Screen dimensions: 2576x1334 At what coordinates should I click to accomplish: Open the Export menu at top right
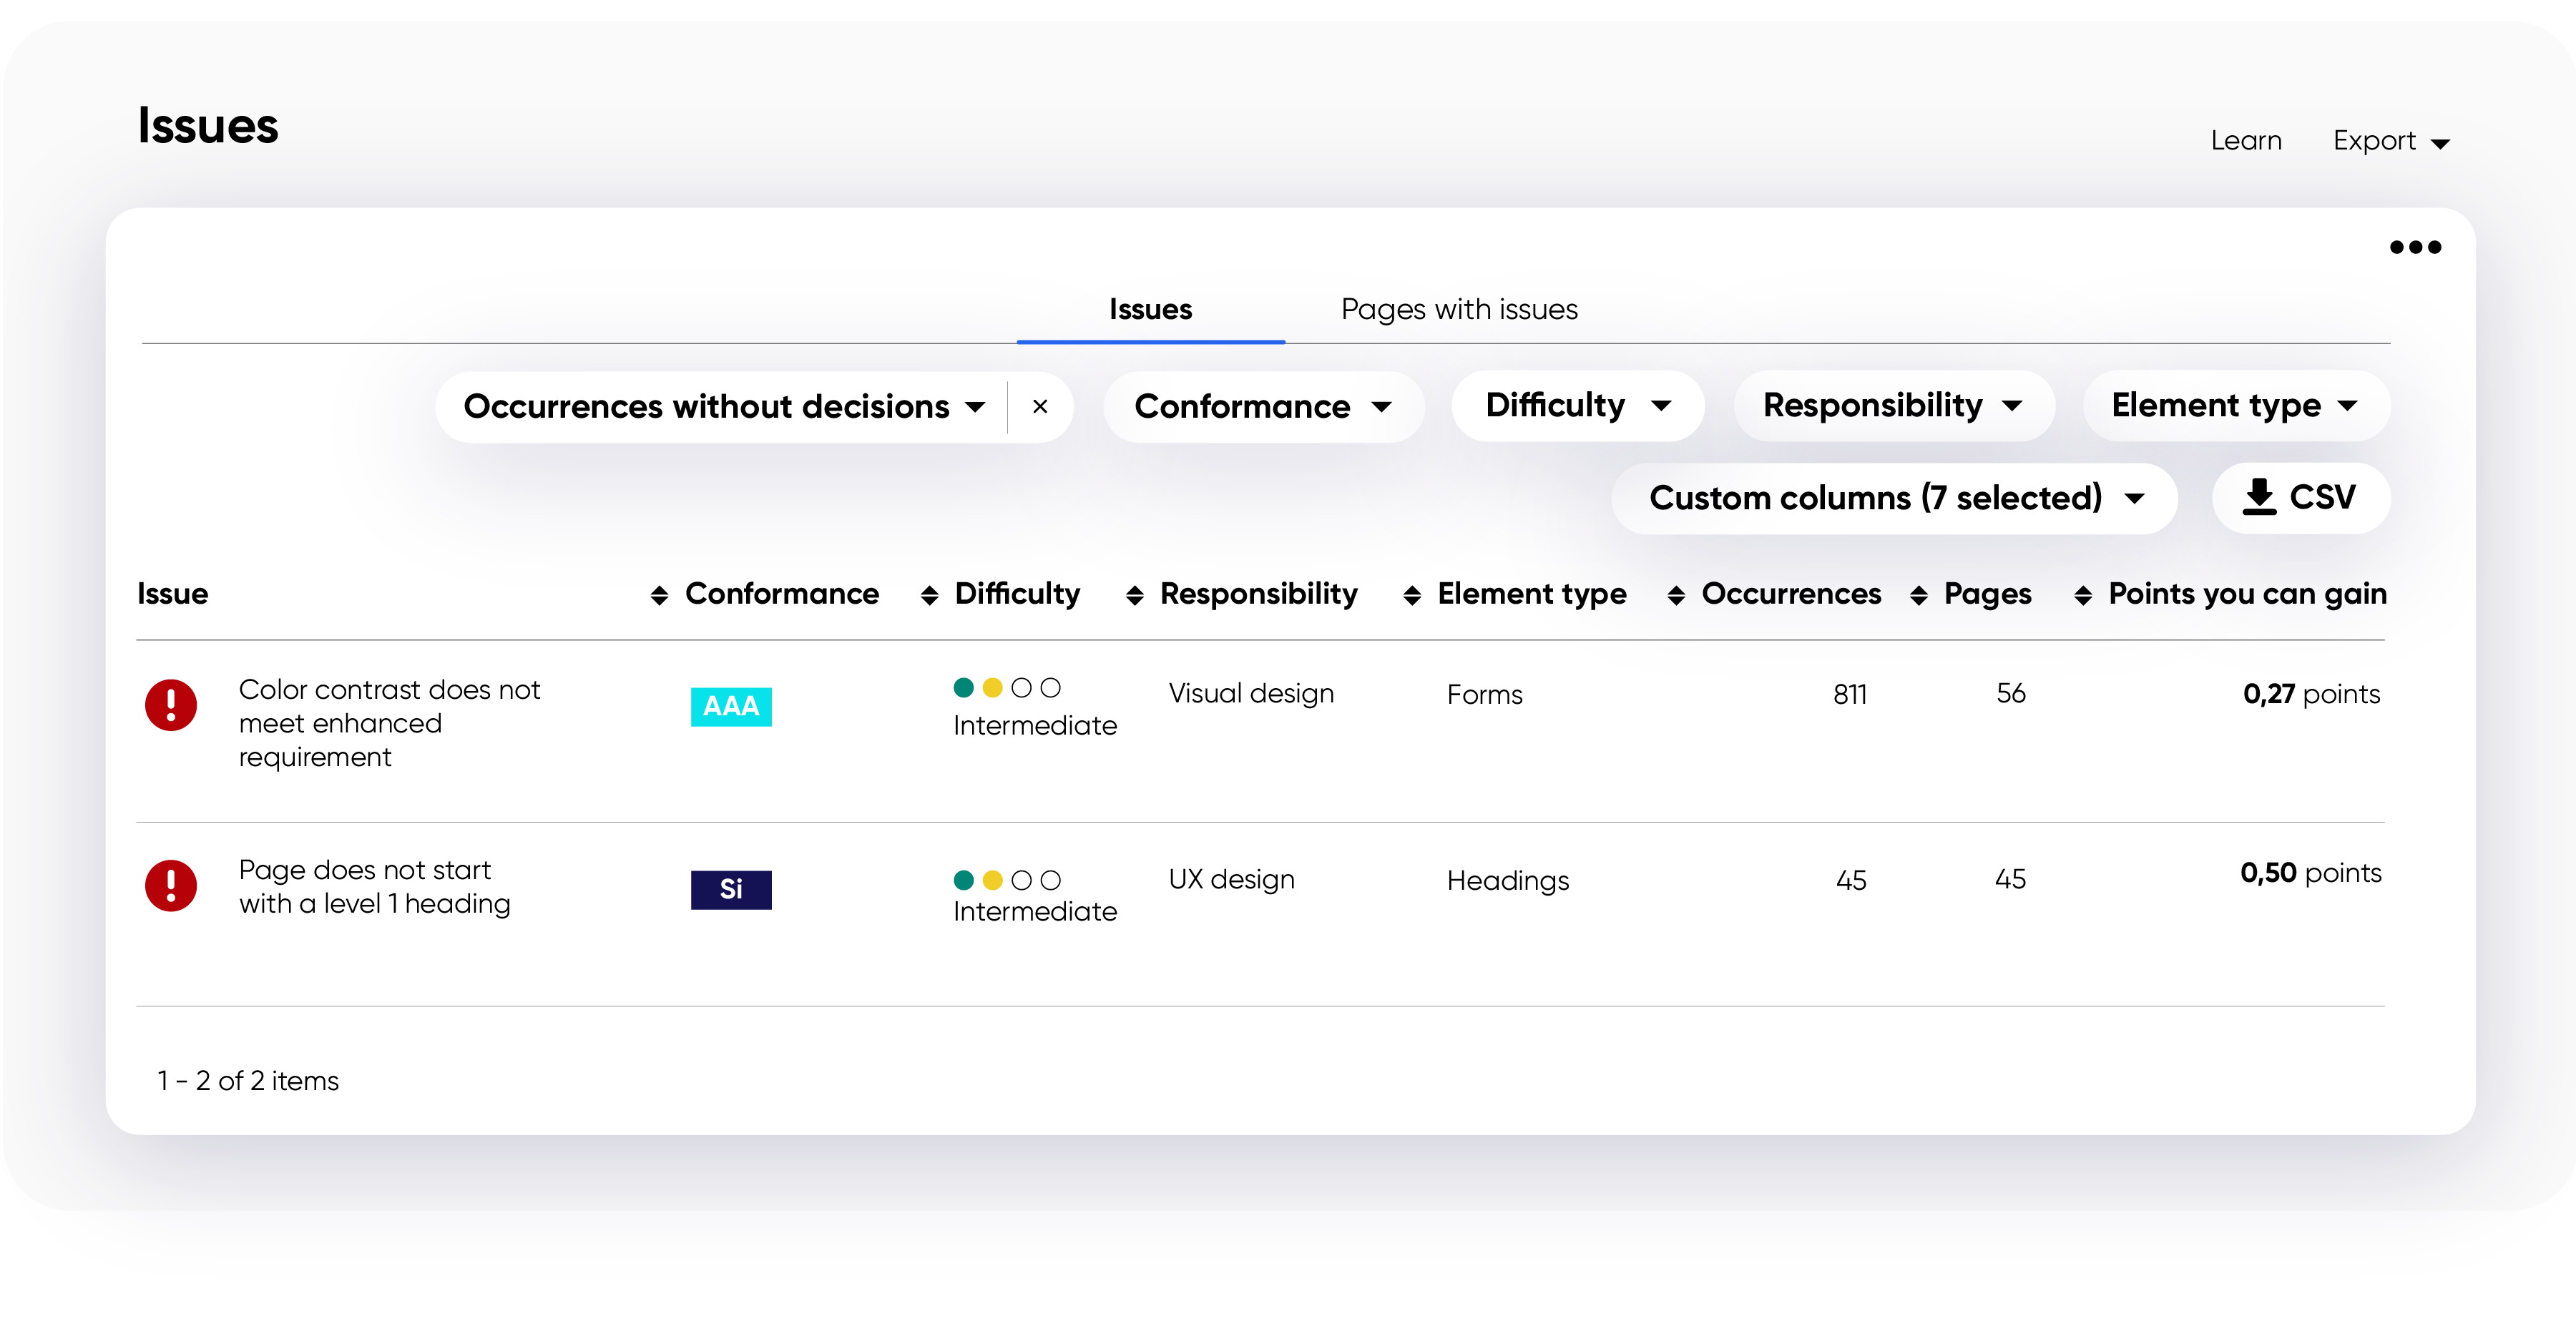tap(2390, 141)
